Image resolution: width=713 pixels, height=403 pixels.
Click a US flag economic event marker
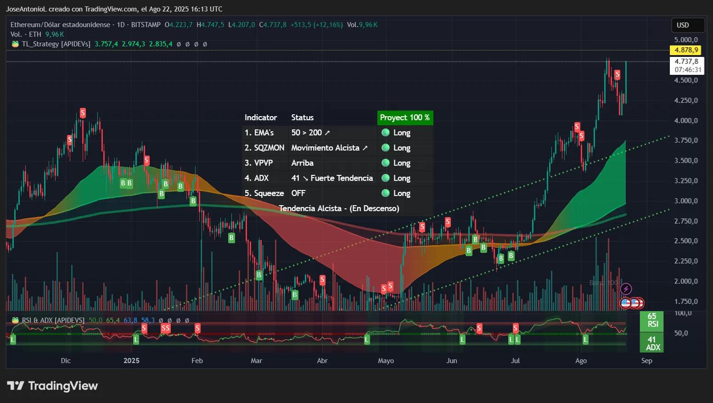click(x=625, y=303)
